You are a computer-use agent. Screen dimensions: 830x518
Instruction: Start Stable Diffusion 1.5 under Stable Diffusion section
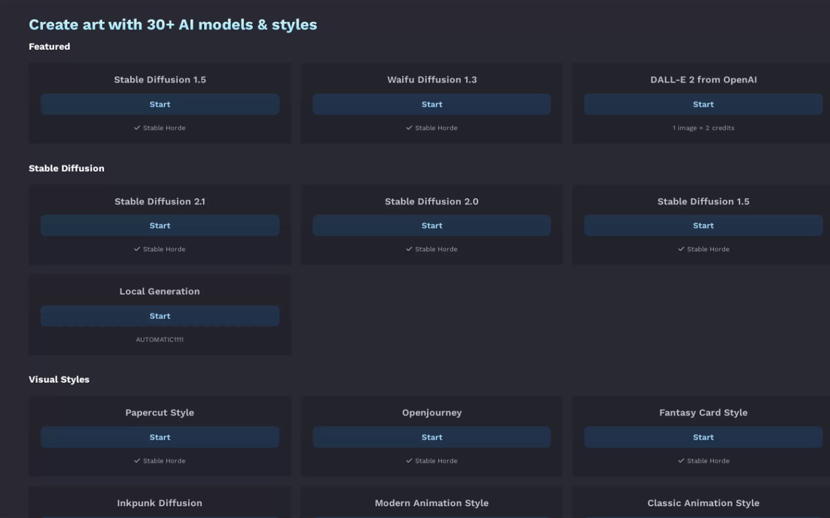point(703,225)
